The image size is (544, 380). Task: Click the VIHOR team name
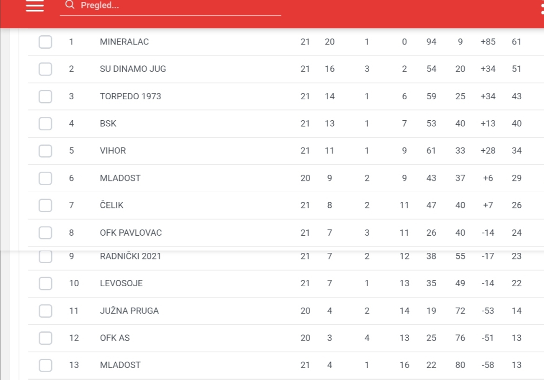[x=113, y=151]
